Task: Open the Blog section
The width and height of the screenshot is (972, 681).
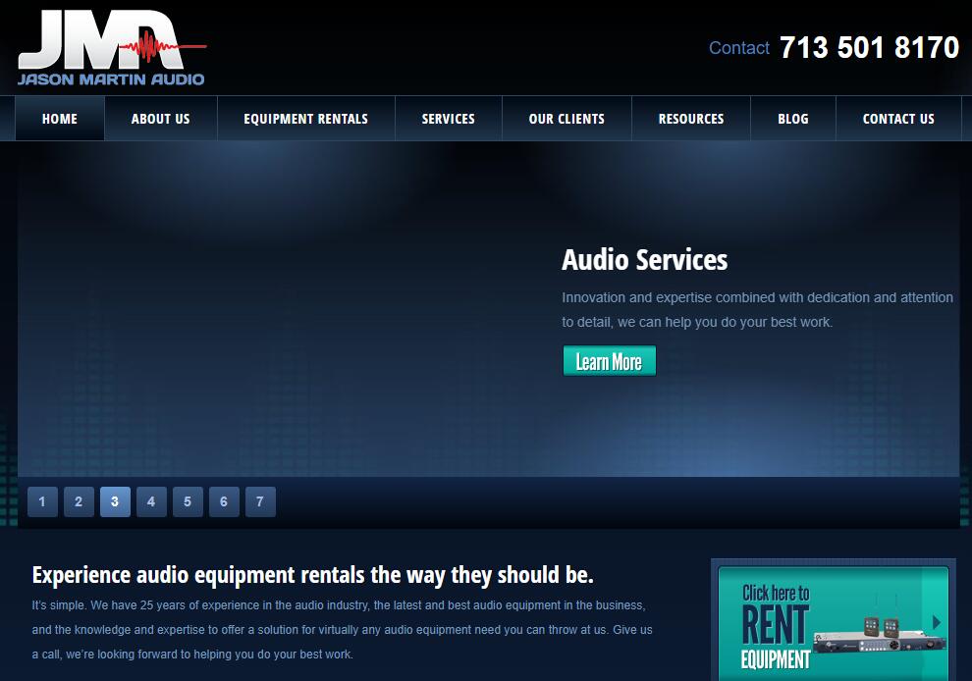Action: pos(793,119)
